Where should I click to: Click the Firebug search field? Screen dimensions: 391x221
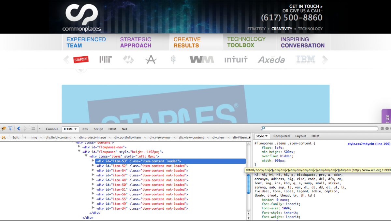pyautogui.click(x=319, y=129)
